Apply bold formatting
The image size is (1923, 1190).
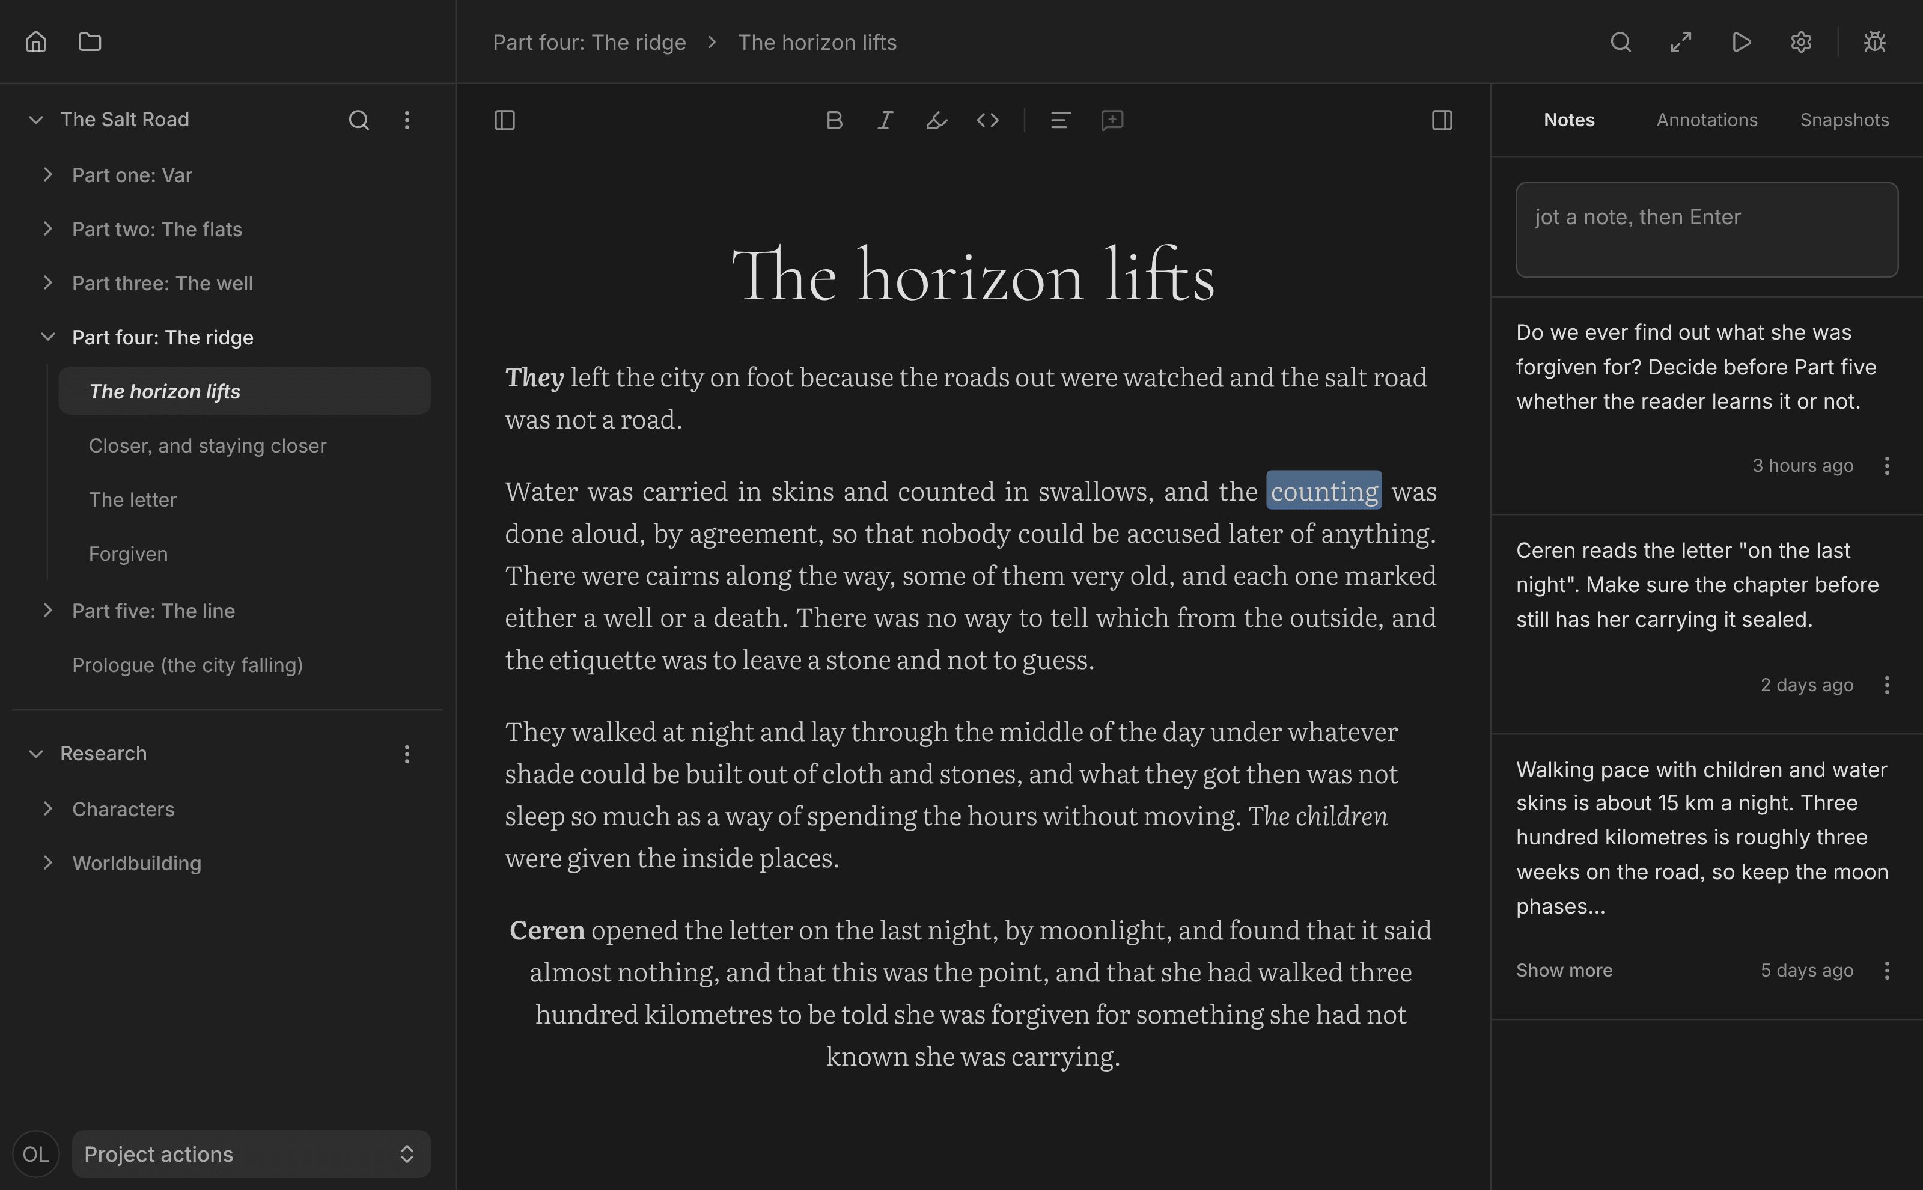pos(834,120)
